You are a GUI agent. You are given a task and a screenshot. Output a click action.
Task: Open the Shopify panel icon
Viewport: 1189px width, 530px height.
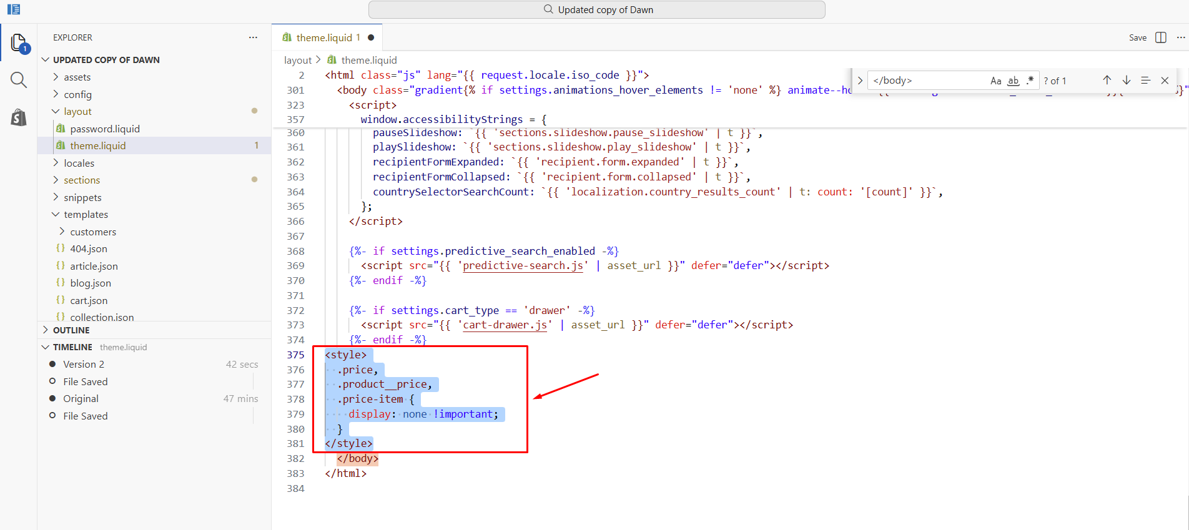point(19,117)
